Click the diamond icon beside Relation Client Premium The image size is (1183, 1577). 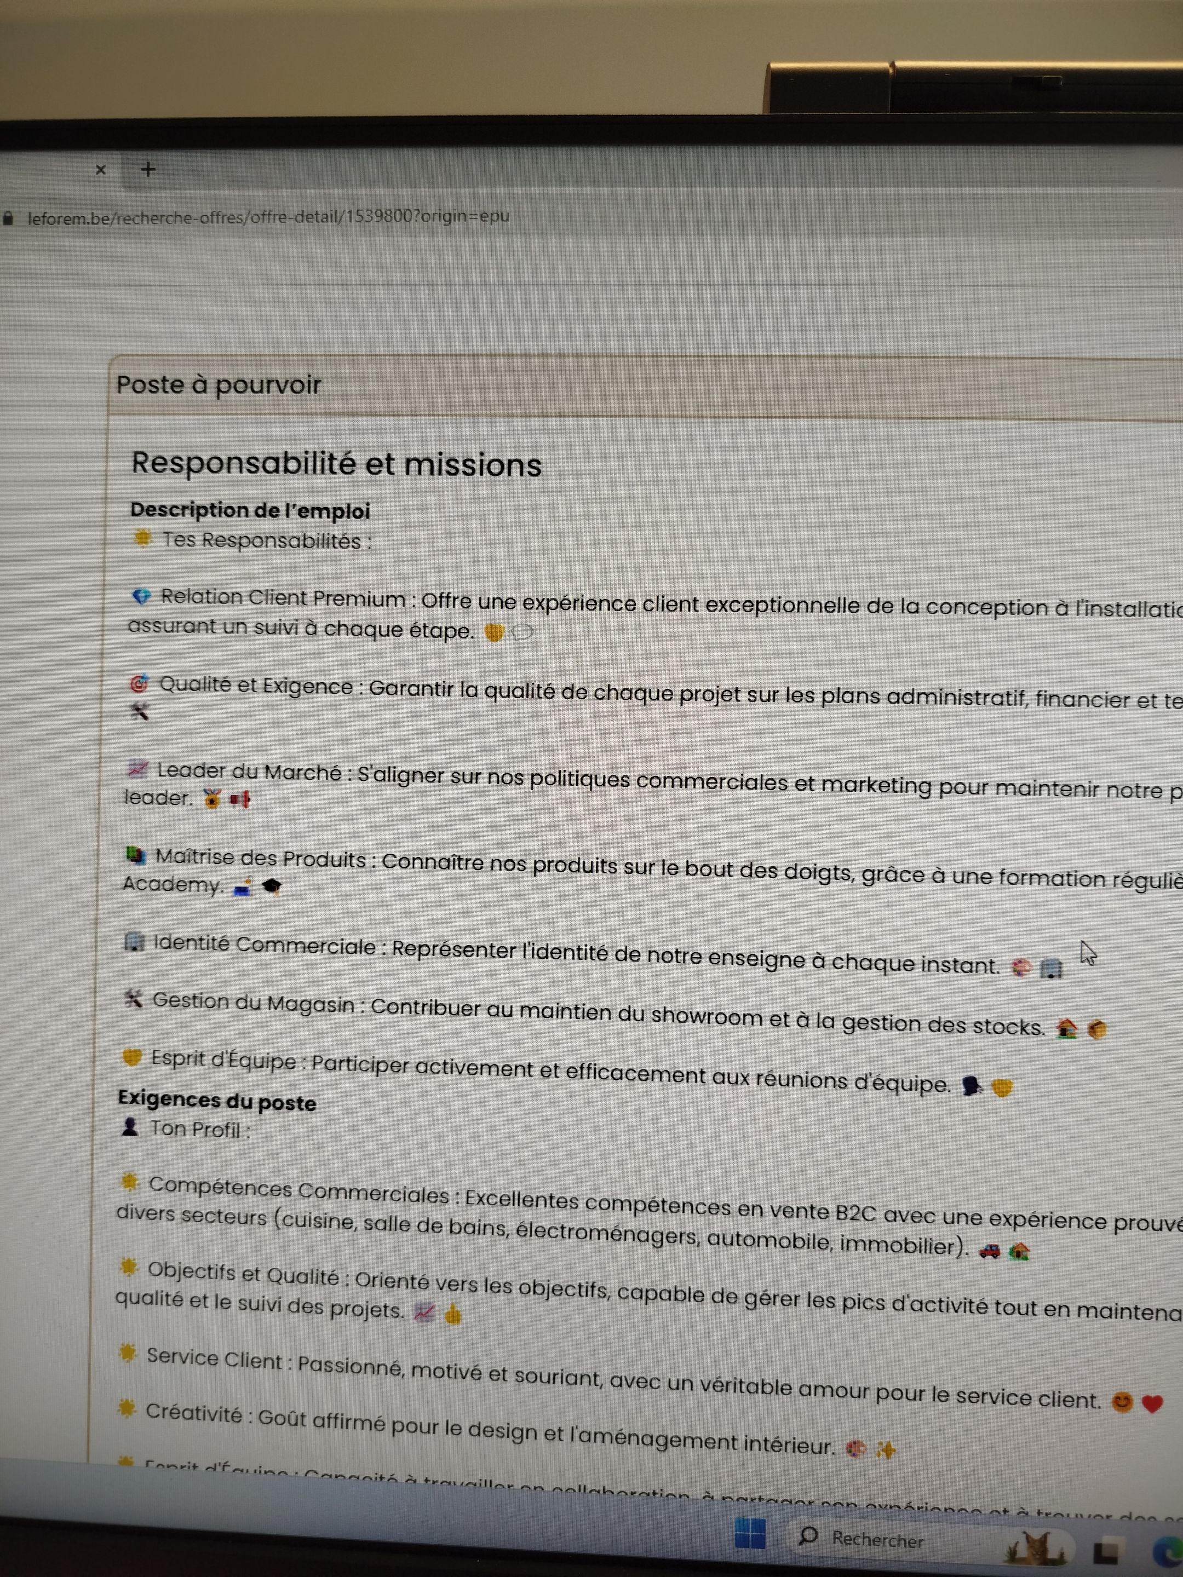142,596
